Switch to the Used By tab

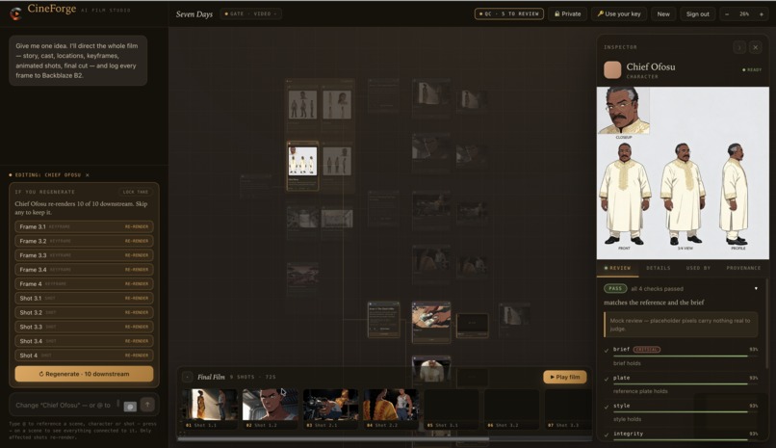coord(698,268)
